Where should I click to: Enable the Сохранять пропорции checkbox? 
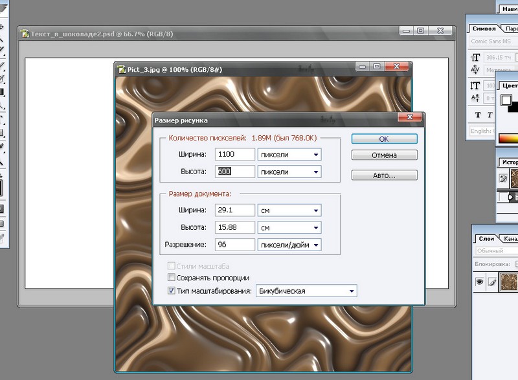[x=172, y=278]
